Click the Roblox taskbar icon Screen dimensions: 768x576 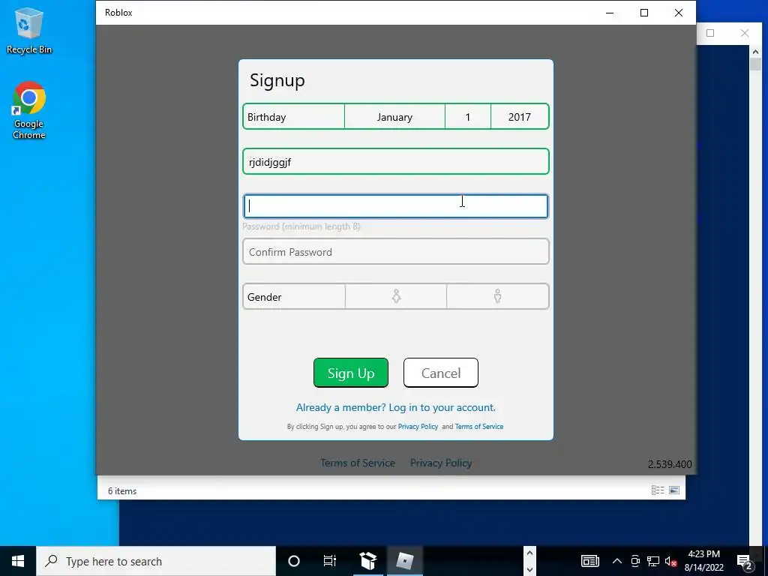[x=405, y=561]
